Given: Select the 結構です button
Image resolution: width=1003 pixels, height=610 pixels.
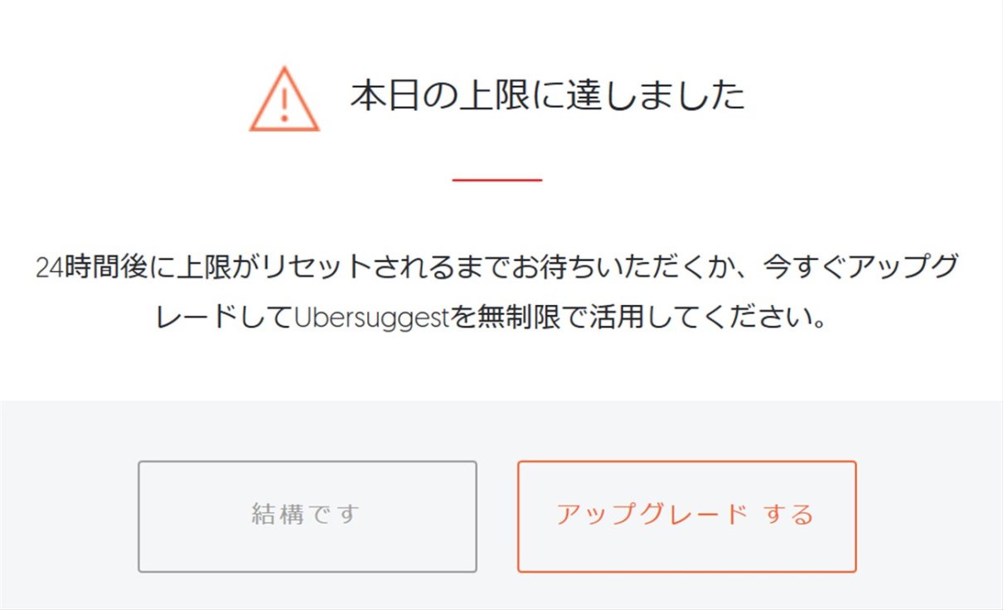Looking at the screenshot, I should pyautogui.click(x=308, y=516).
